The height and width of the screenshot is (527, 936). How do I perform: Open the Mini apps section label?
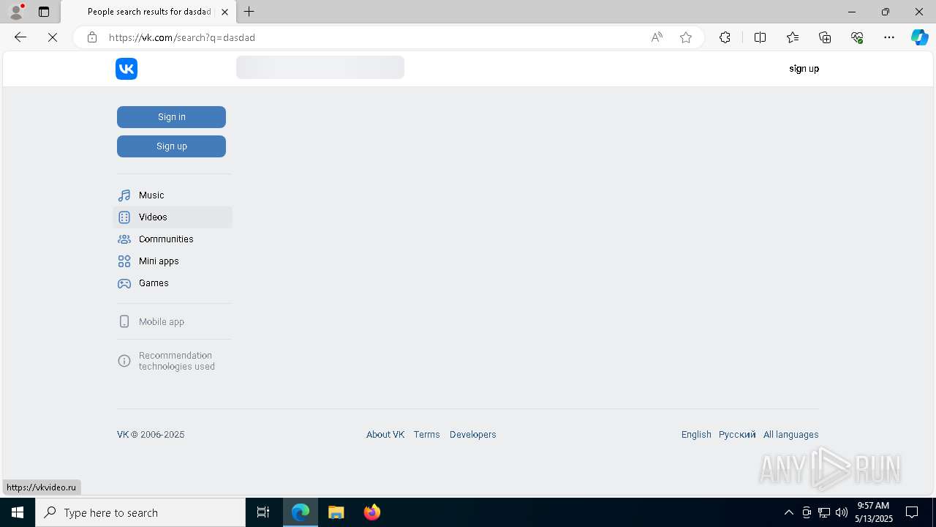(x=159, y=261)
